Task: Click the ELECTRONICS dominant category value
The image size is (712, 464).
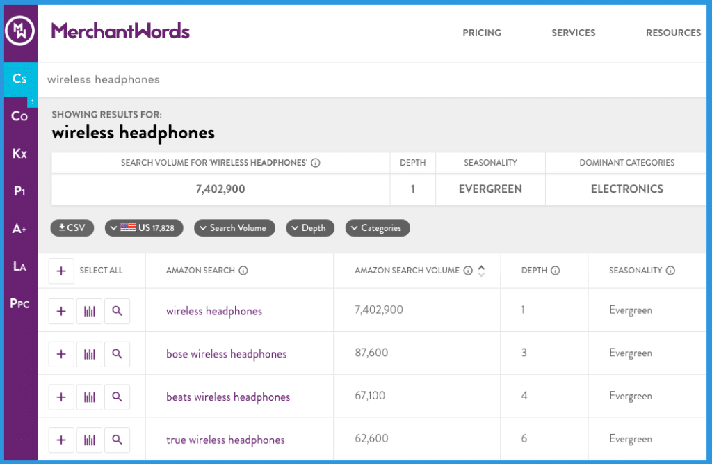Action: [x=627, y=189]
